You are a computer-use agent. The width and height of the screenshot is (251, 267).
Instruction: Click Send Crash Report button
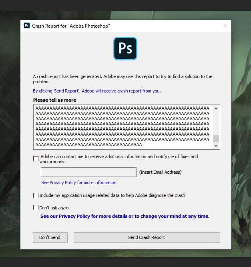147,237
